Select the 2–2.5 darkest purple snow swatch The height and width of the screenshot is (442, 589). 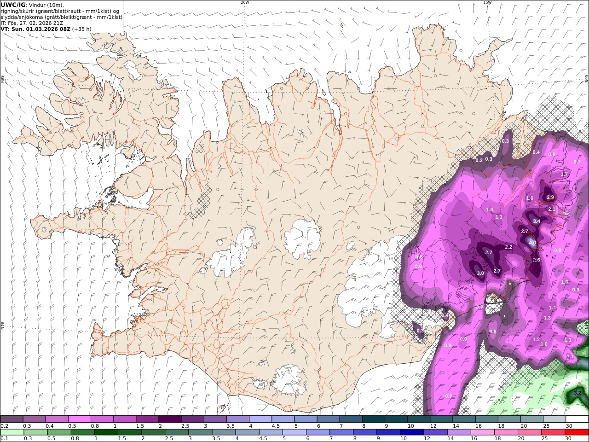pyautogui.click(x=170, y=419)
